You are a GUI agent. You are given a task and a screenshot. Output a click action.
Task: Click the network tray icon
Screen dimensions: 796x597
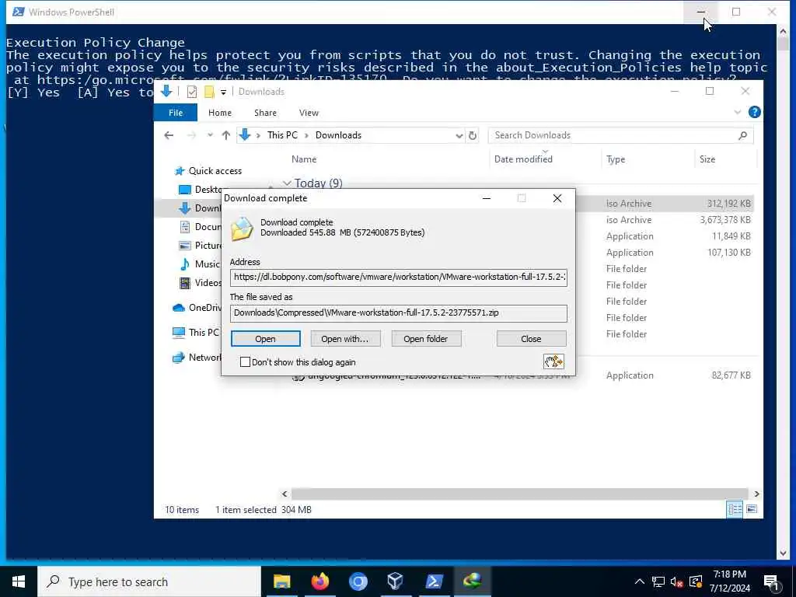pyautogui.click(x=658, y=581)
